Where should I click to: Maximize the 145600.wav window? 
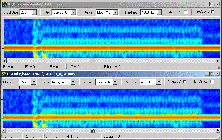(212, 4)
